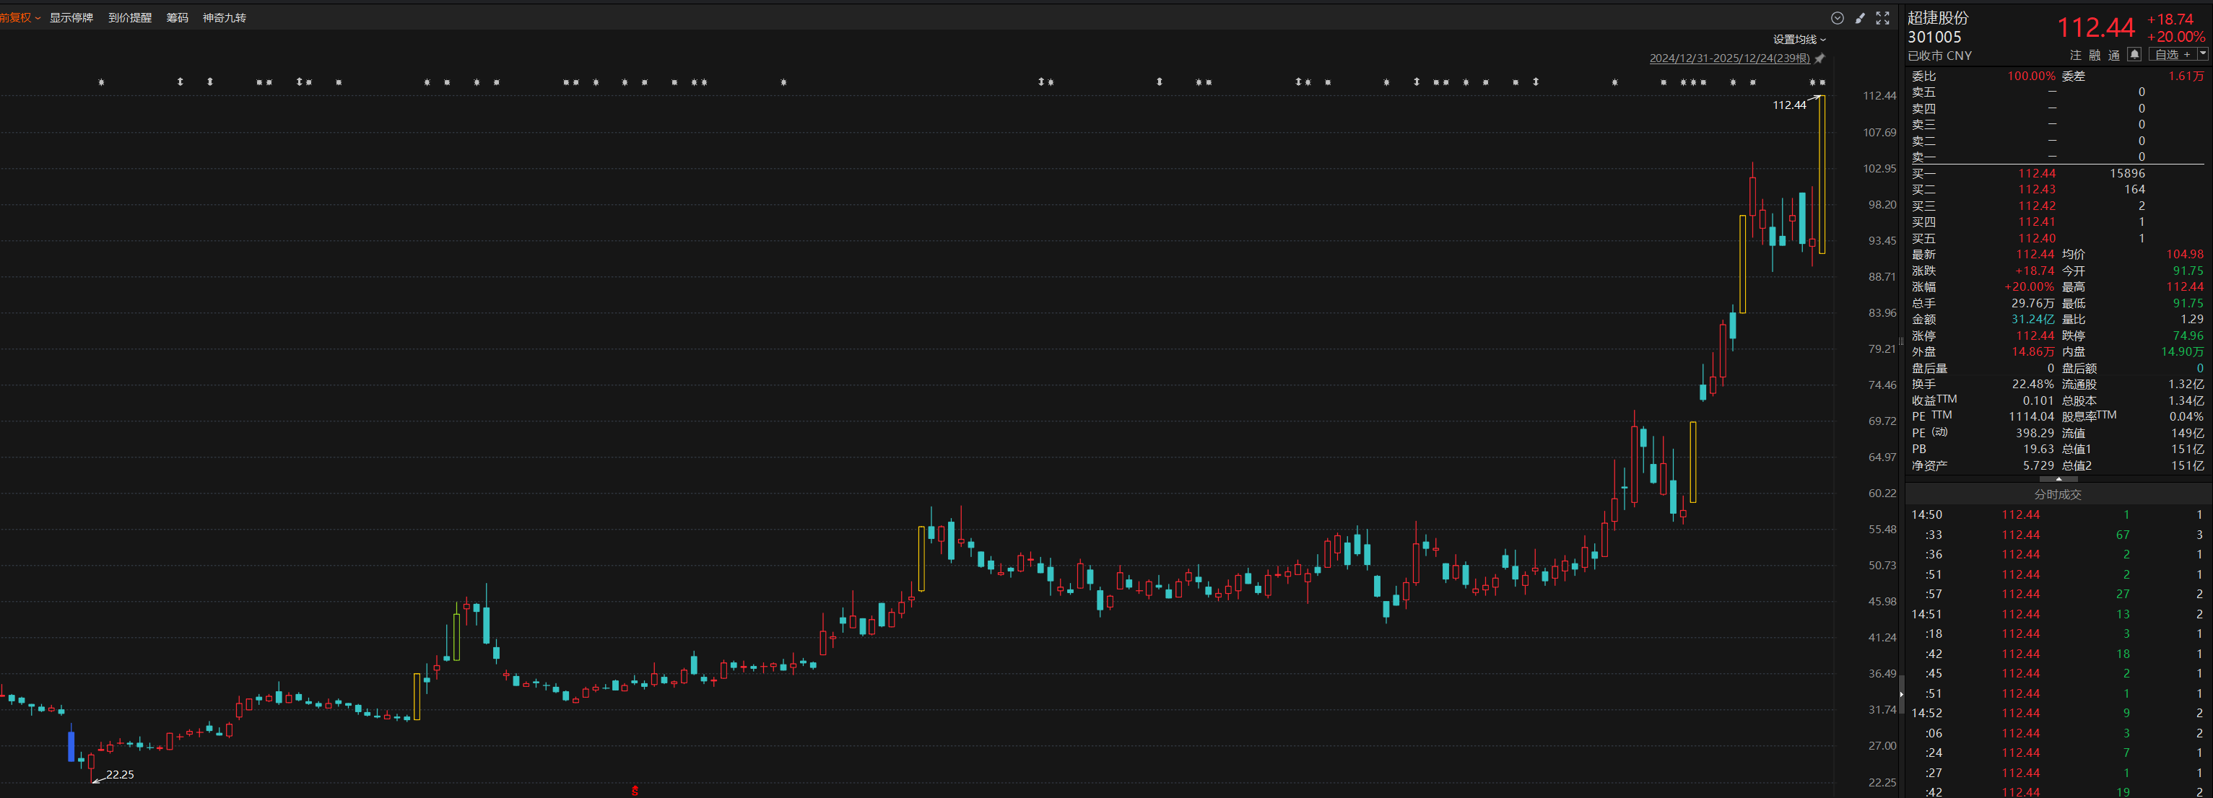Click the 分时成交 tick trades header
This screenshot has height=798, width=2213.
2058,494
